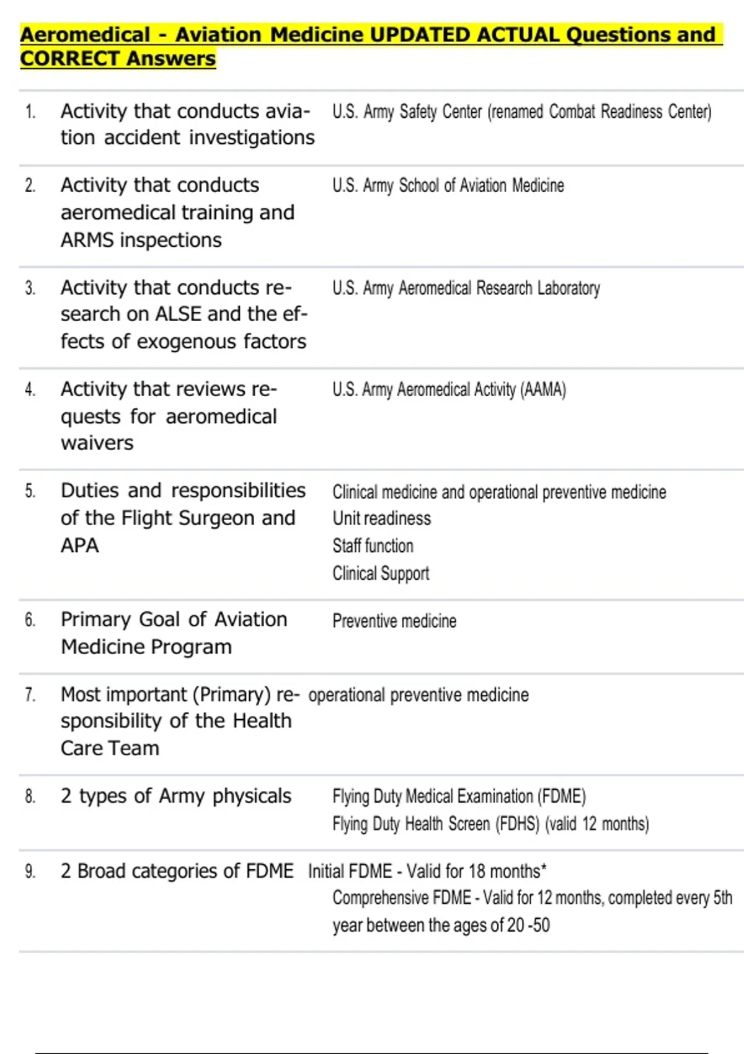Select the U.S. Army Safety Center answer

[x=521, y=112]
